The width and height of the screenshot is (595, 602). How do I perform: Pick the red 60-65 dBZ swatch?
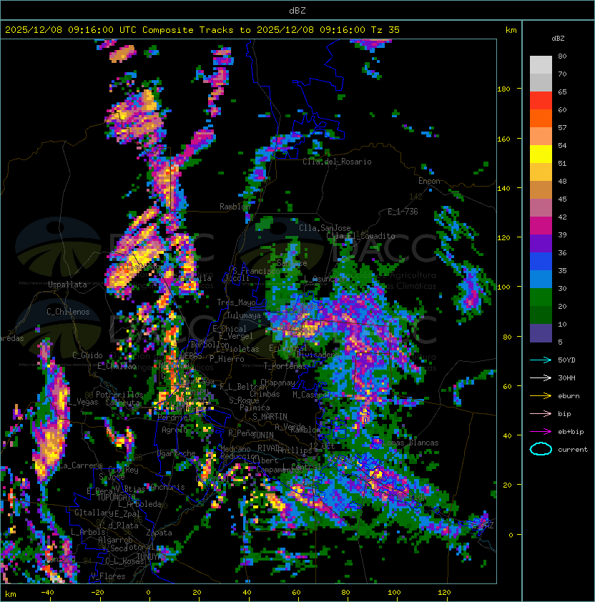point(541,101)
